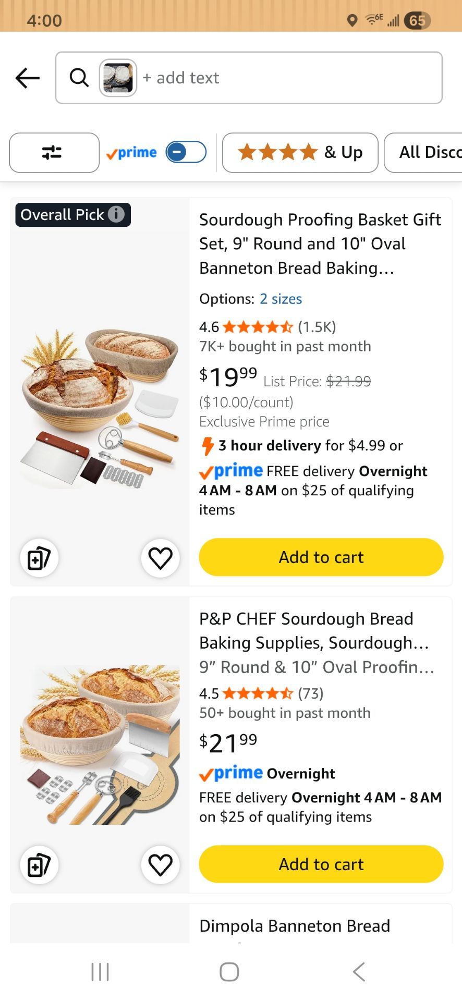Open the filter sliders icon button
Image resolution: width=462 pixels, height=1001 pixels.
(x=54, y=153)
